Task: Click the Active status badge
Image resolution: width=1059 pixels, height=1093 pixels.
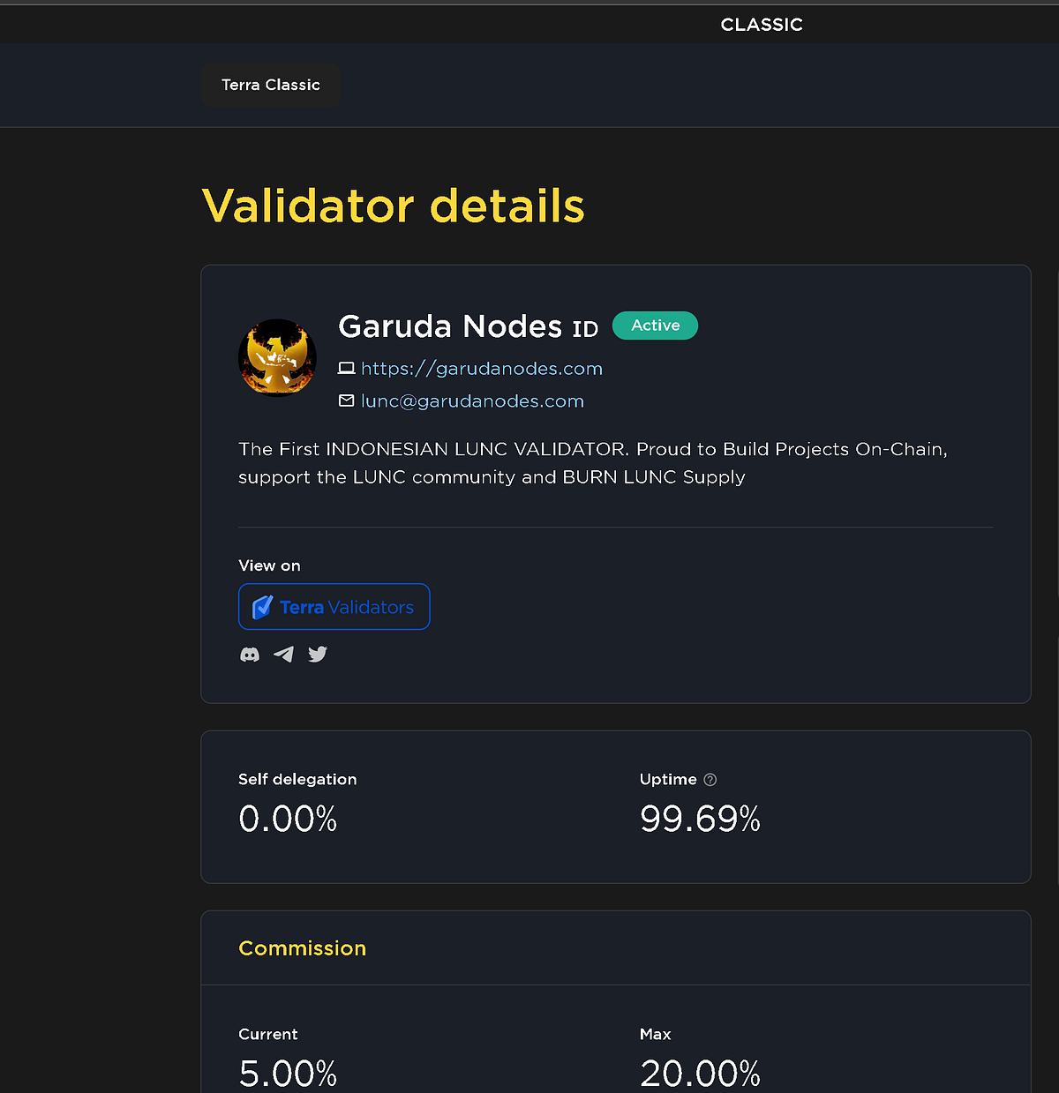Action: point(655,326)
